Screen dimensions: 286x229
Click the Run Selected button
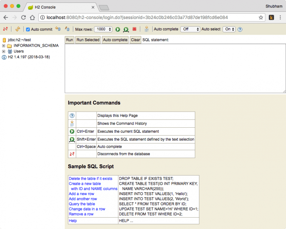[x=88, y=40]
